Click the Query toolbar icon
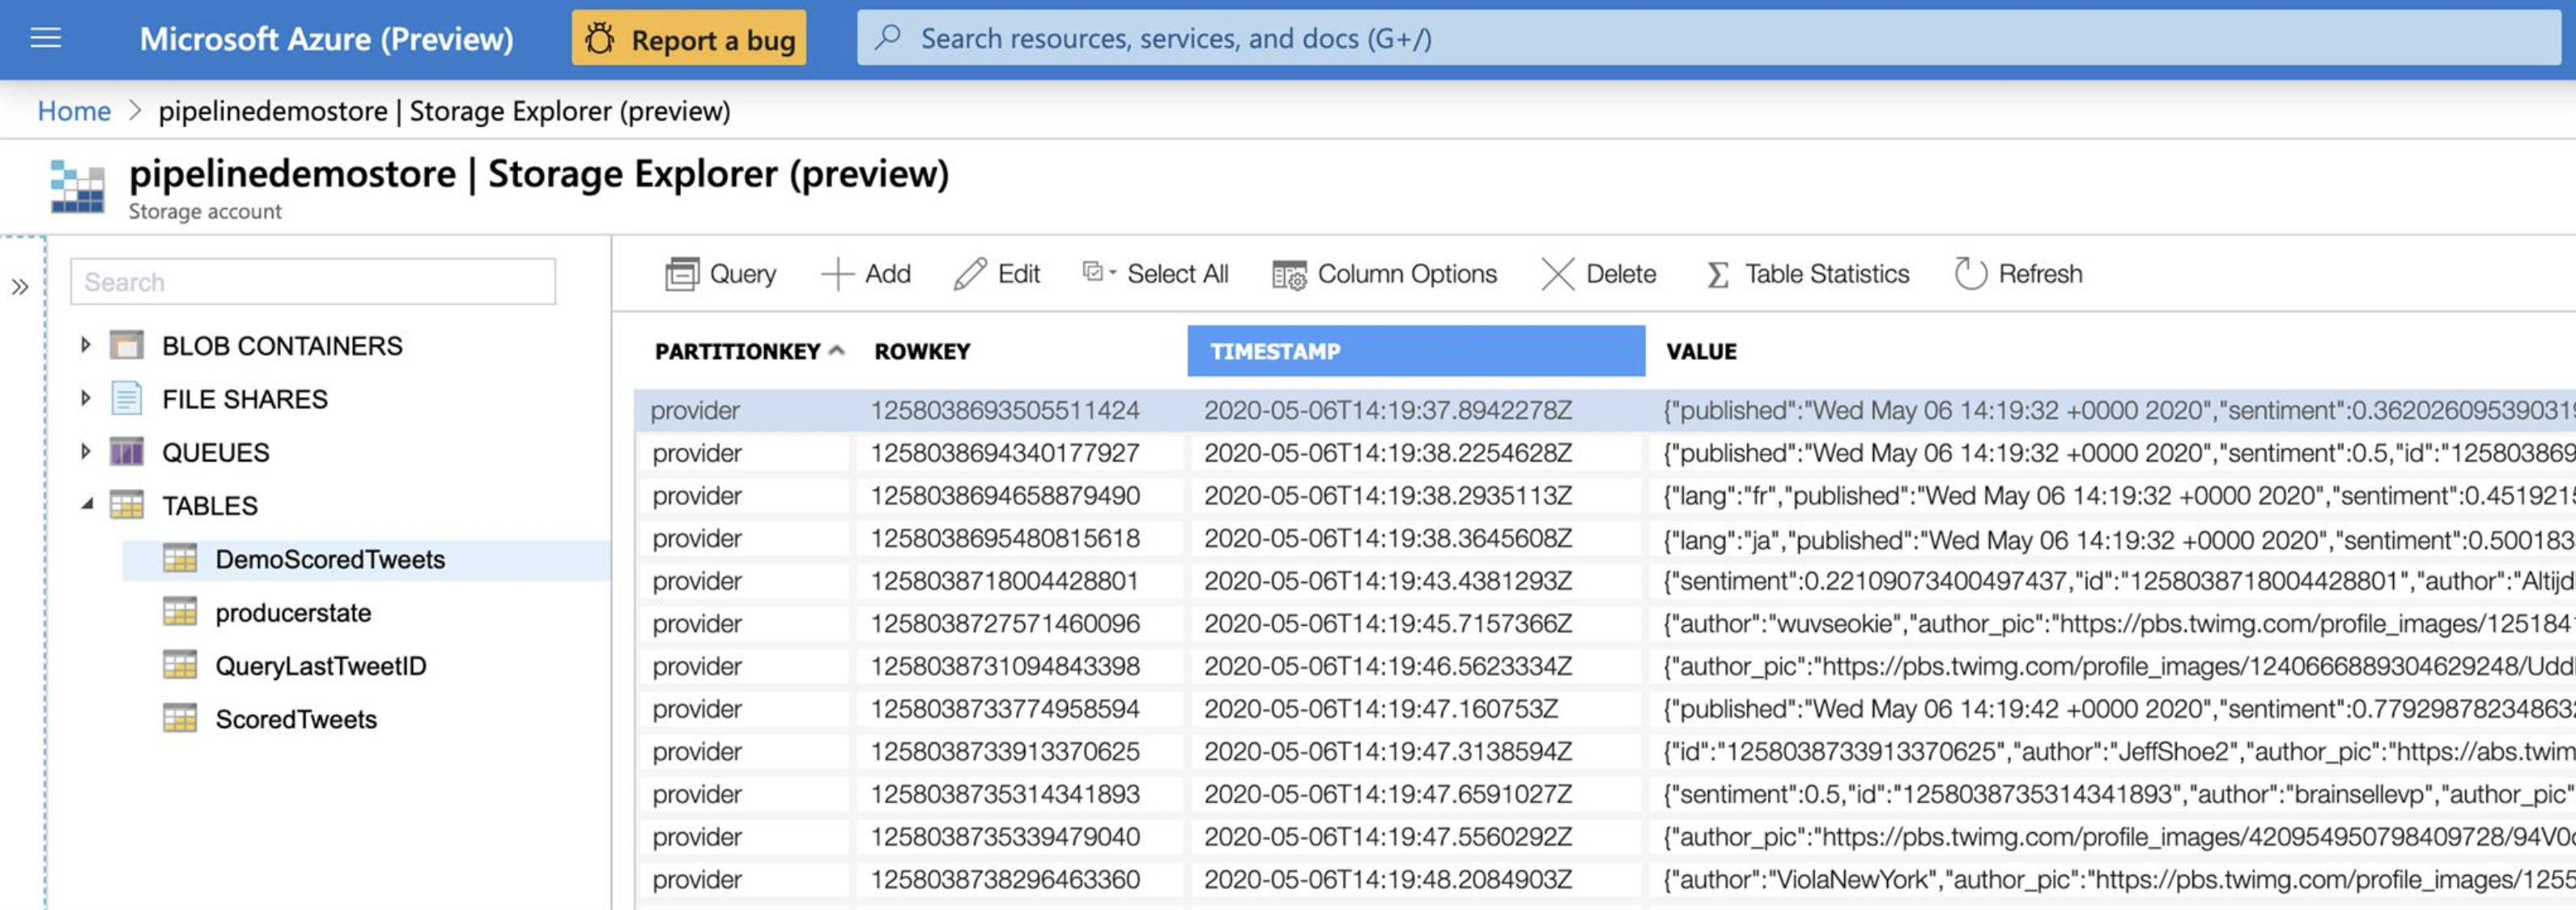 coord(682,274)
